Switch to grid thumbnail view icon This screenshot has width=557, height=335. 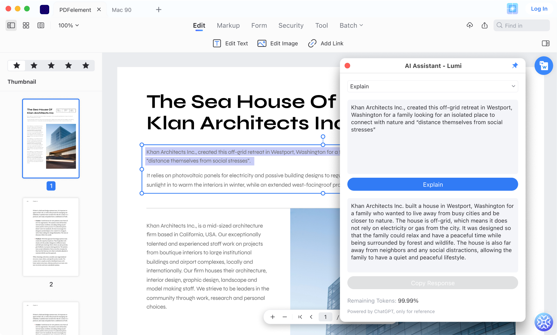click(x=26, y=25)
